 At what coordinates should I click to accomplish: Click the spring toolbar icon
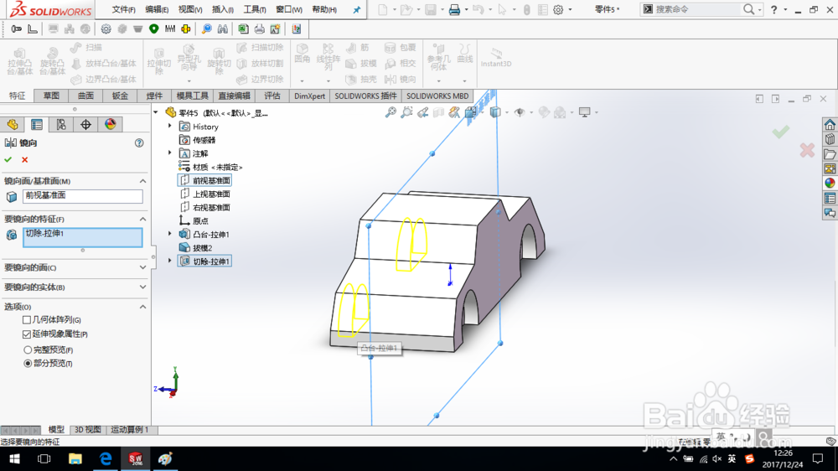(170, 28)
